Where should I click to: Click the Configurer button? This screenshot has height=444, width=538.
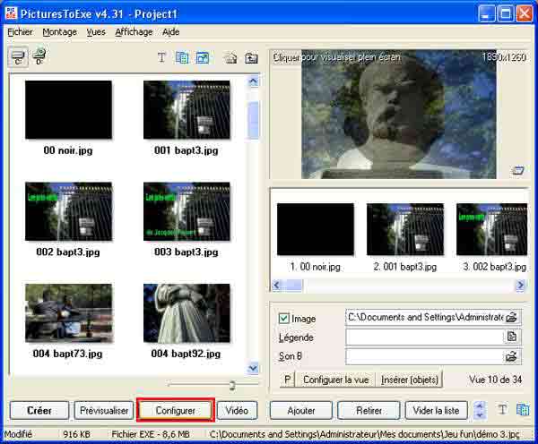click(176, 410)
